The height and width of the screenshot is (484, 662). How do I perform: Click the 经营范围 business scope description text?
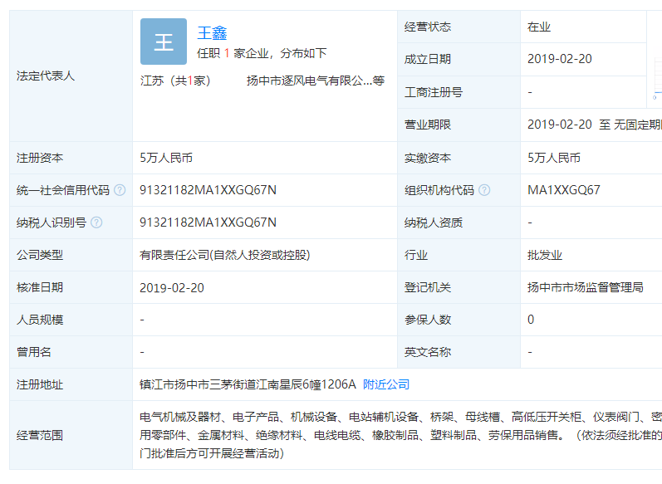click(399, 435)
